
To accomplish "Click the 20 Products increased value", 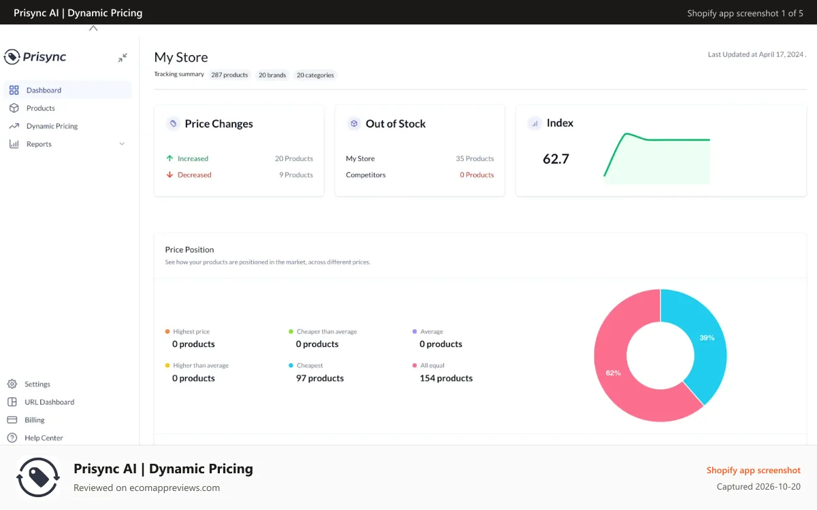I will pos(294,158).
